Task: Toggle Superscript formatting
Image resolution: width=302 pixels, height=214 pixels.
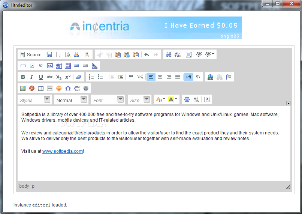Action: [x=68, y=77]
